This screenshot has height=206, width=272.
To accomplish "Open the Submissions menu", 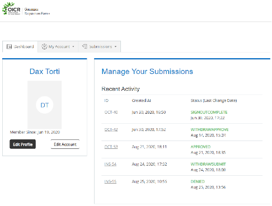I will [x=100, y=46].
